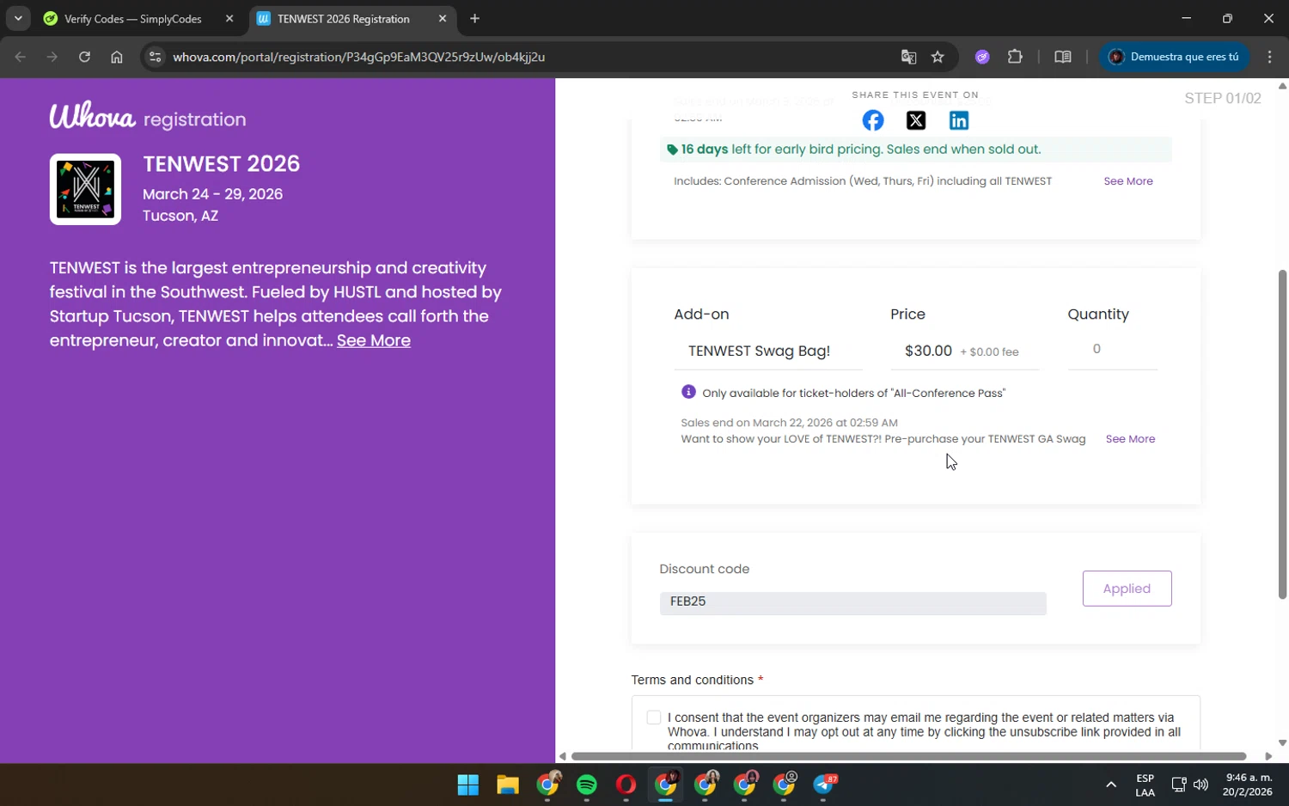The height and width of the screenshot is (806, 1289).
Task: Go back in browser history
Action: click(21, 57)
